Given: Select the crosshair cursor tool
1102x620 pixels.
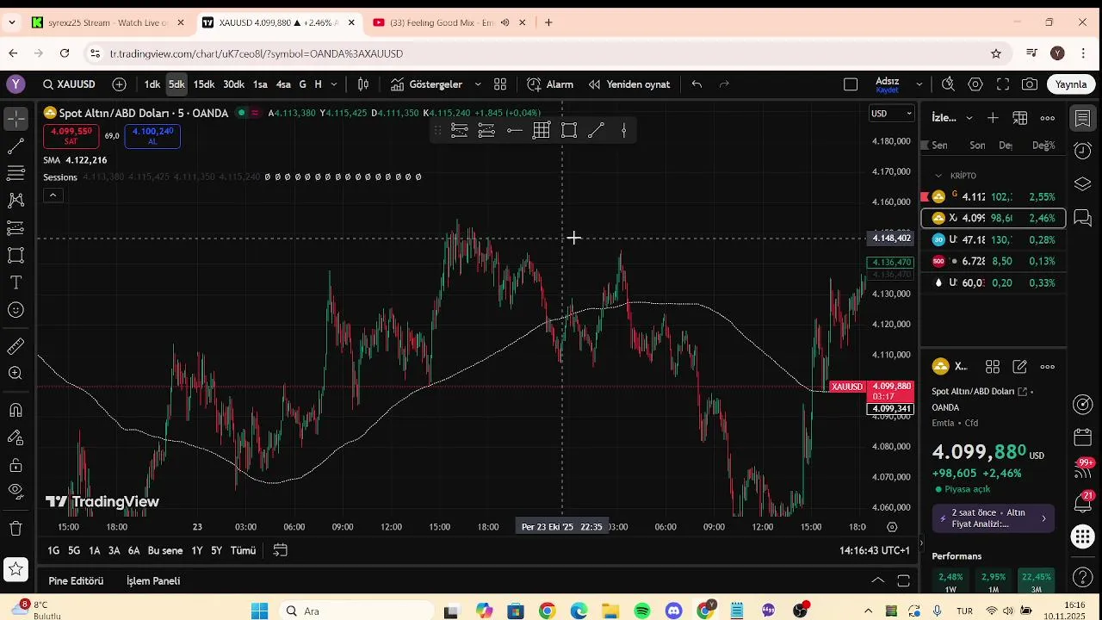Looking at the screenshot, I should coord(15,118).
